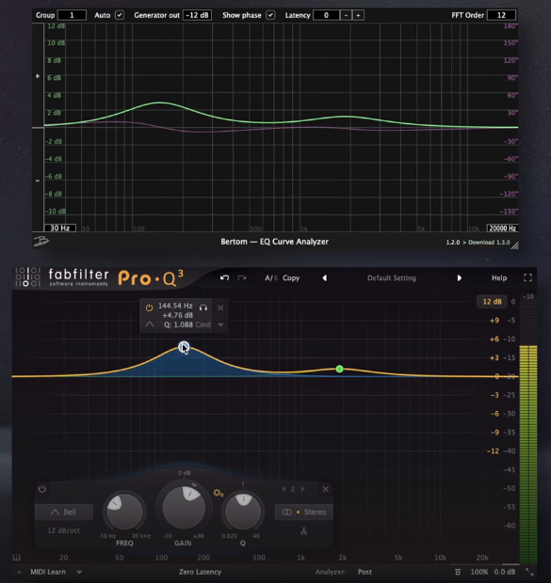
Task: Click the Generator out -12 dB field
Action: coord(198,15)
